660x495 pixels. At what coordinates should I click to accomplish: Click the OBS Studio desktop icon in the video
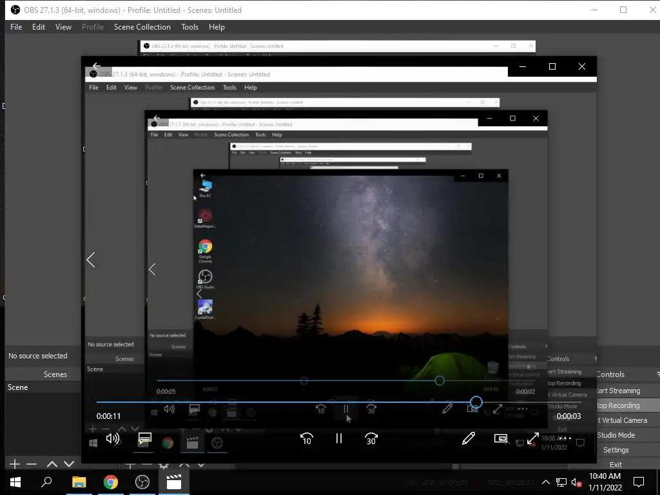tap(206, 279)
